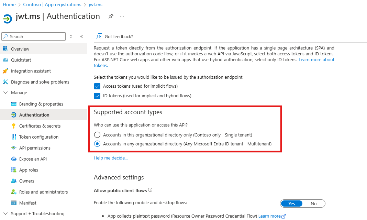
Task: Pin the jwt.ms Authentication page
Action: click(111, 16)
